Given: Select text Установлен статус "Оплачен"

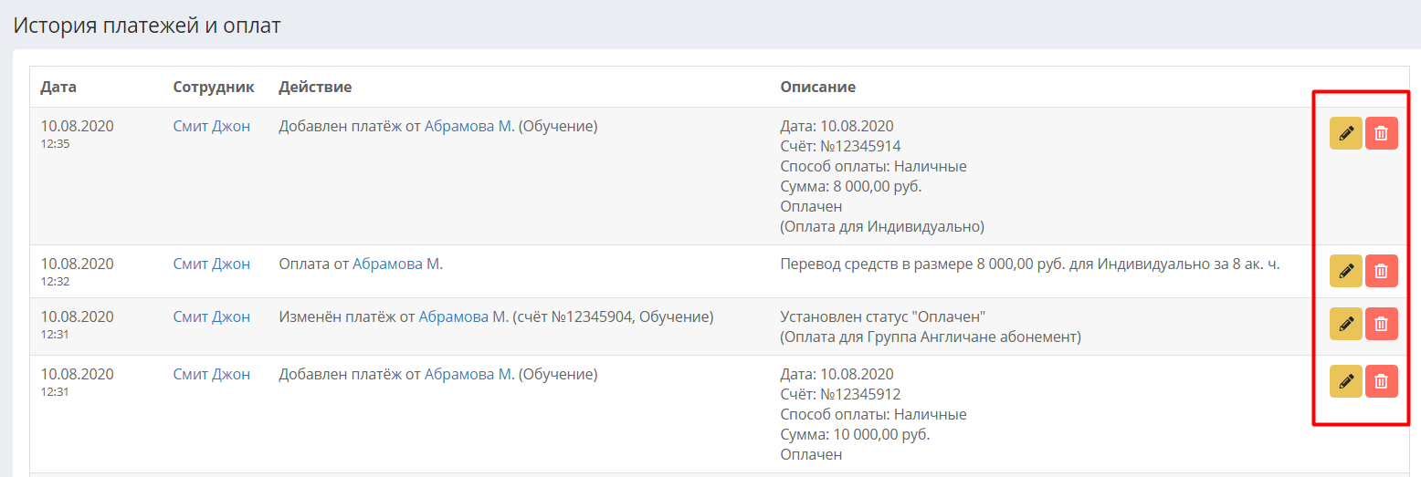Looking at the screenshot, I should tap(883, 316).
